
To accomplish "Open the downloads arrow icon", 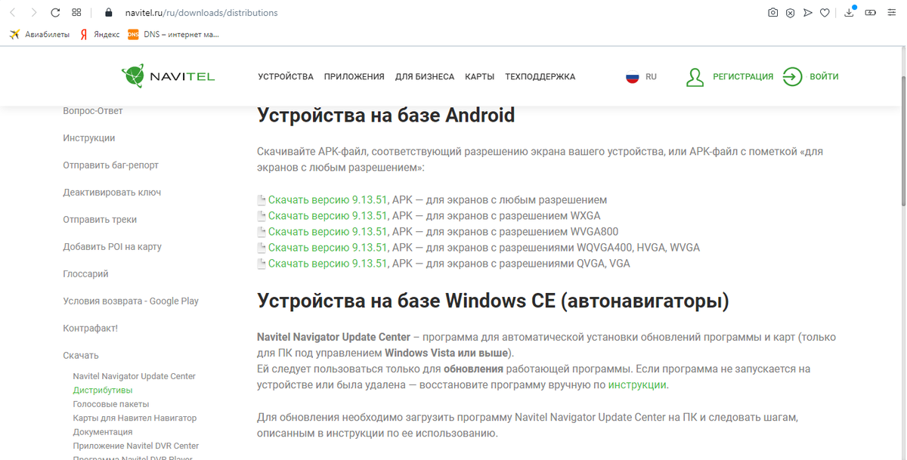I will pyautogui.click(x=850, y=12).
